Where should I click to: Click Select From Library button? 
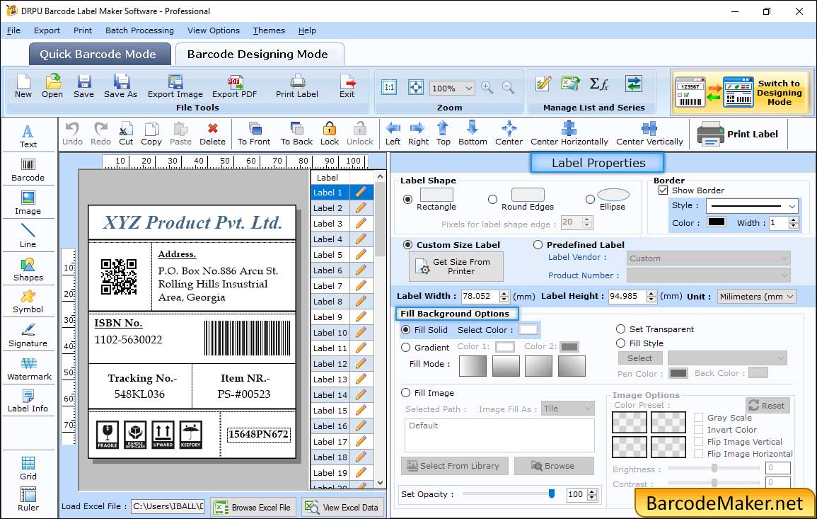click(x=454, y=466)
